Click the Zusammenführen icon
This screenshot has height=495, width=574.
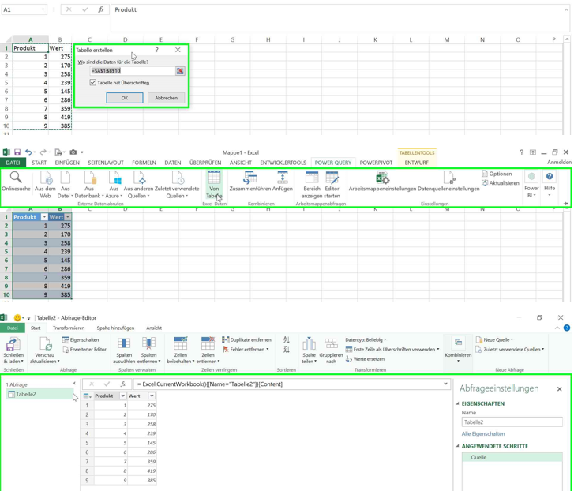click(249, 178)
